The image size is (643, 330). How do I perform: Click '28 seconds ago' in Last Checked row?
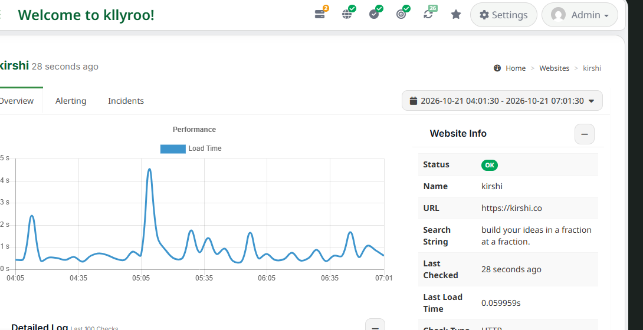pos(511,270)
